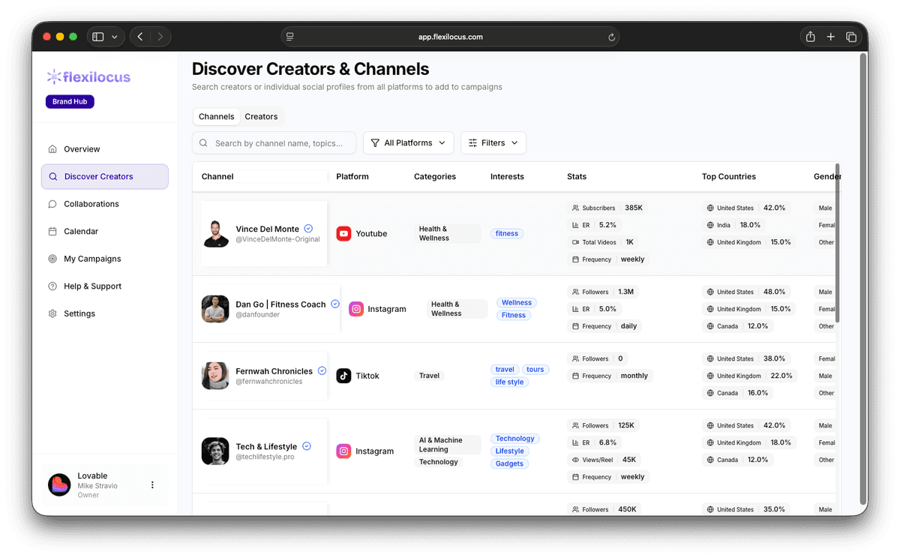Switch to the Creators tab
The height and width of the screenshot is (558, 900).
[261, 116]
